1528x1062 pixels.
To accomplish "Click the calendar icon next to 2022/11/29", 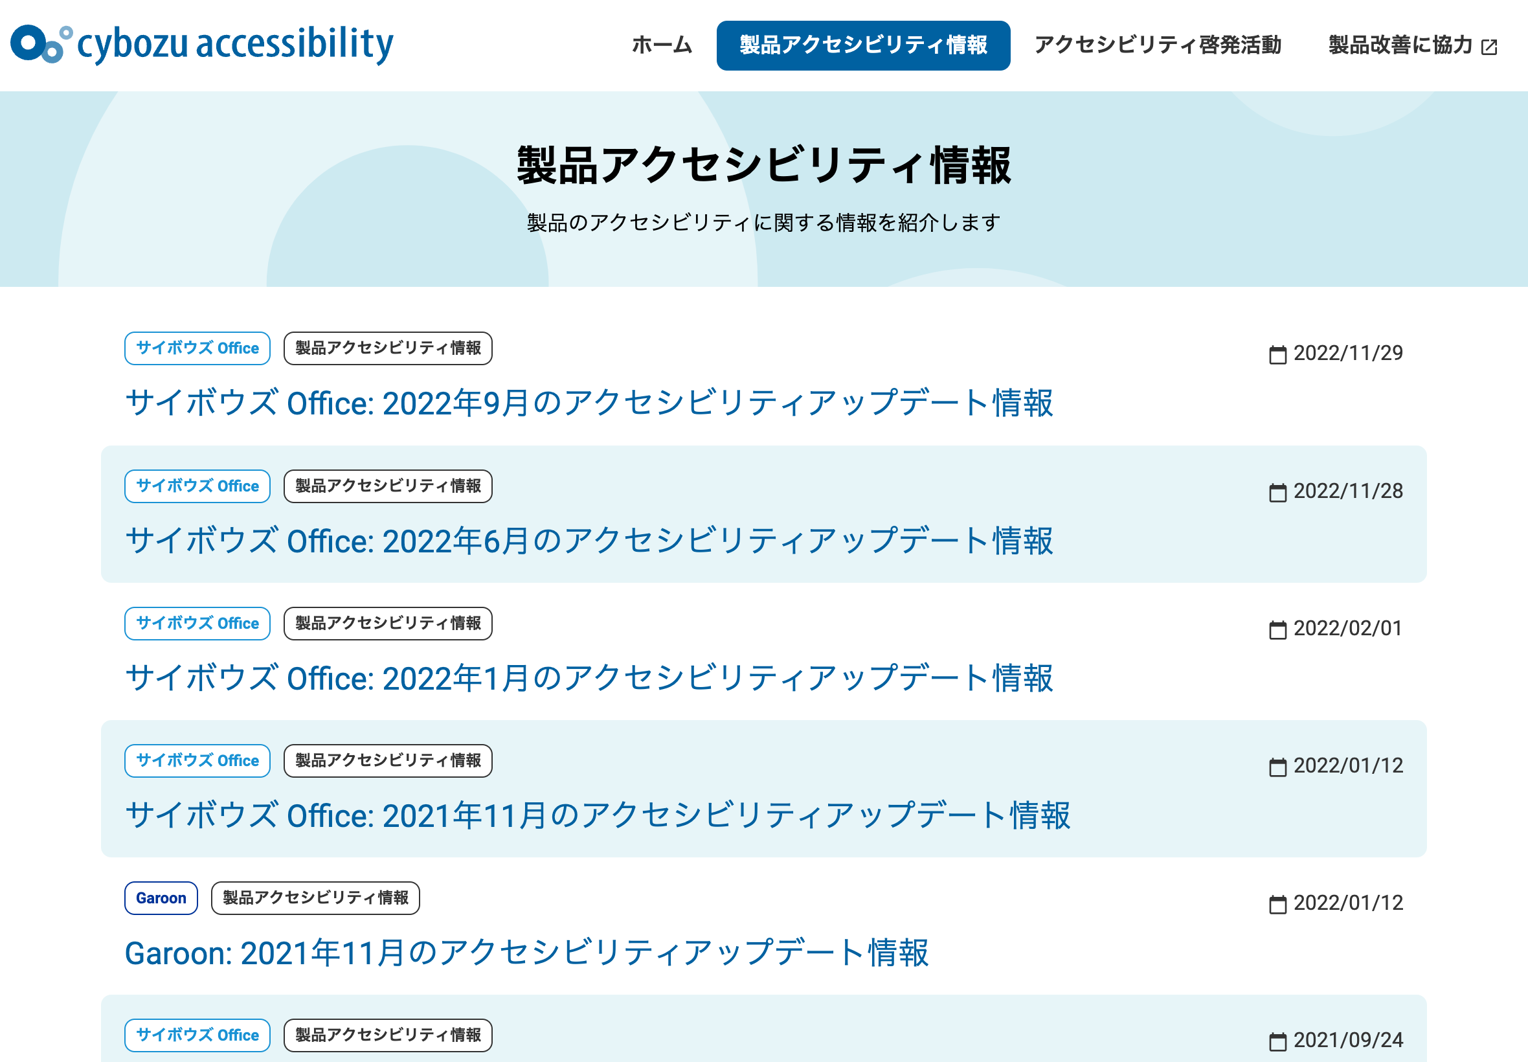I will pyautogui.click(x=1277, y=354).
